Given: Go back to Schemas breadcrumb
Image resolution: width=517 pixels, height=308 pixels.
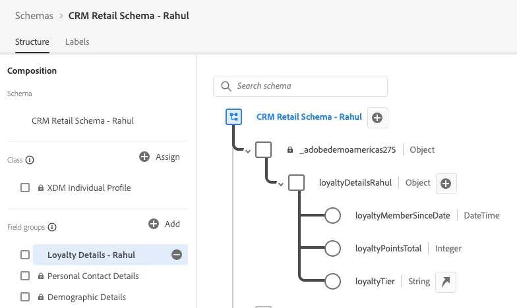Looking at the screenshot, I should tap(34, 16).
